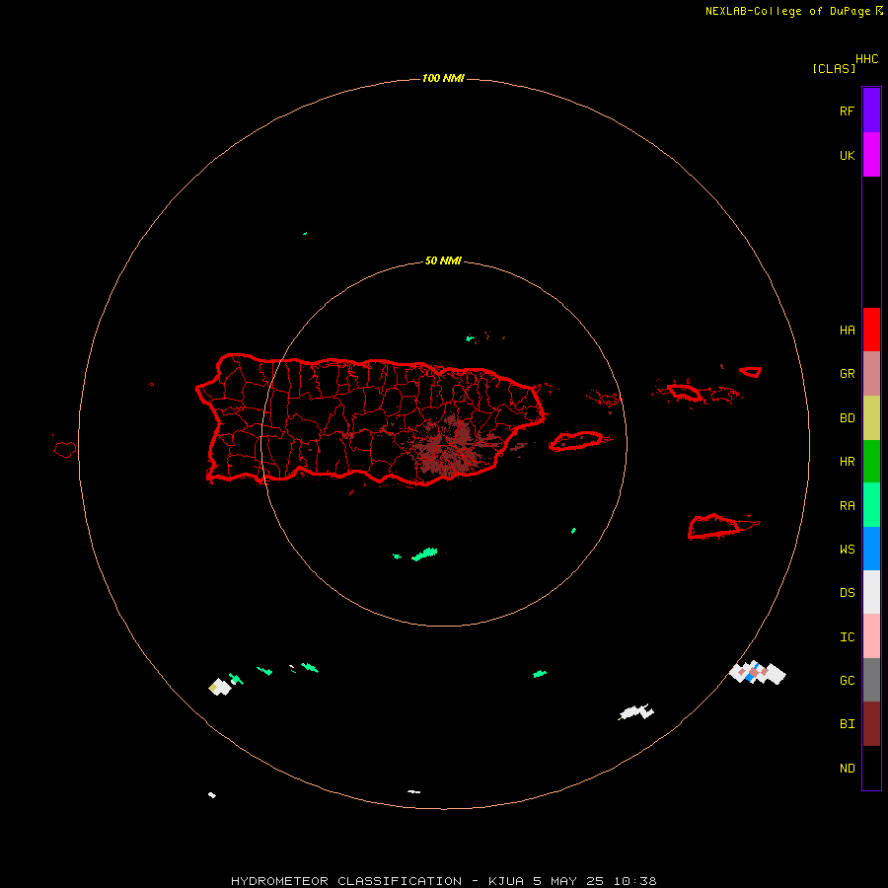The width and height of the screenshot is (888, 888).
Task: Click the UK legend label
Action: click(x=847, y=155)
